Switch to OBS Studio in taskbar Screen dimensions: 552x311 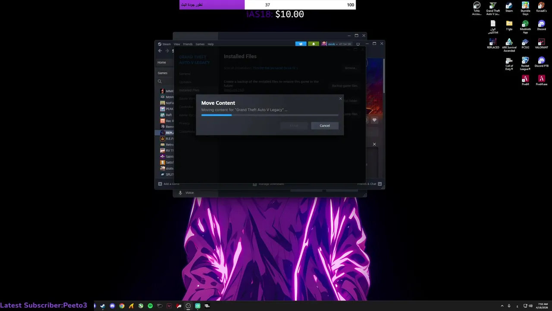tap(188, 306)
